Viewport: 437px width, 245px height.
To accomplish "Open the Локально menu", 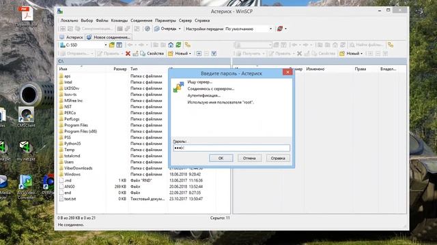I will [x=69, y=20].
